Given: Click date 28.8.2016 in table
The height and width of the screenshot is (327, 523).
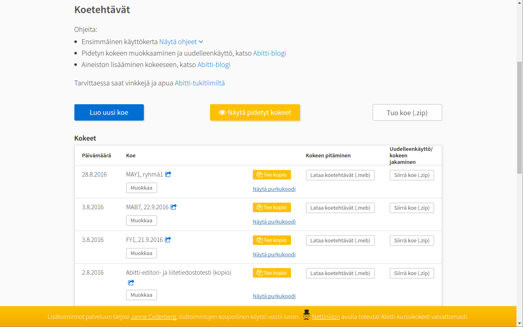Looking at the screenshot, I should click(x=94, y=175).
